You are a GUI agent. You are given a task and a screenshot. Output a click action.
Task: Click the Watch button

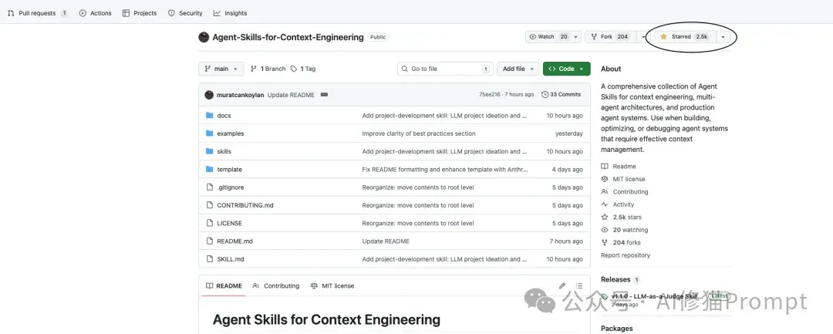coord(548,36)
